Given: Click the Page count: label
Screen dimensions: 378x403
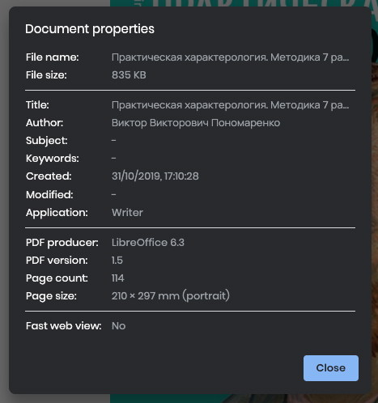Looking at the screenshot, I should click(57, 278).
